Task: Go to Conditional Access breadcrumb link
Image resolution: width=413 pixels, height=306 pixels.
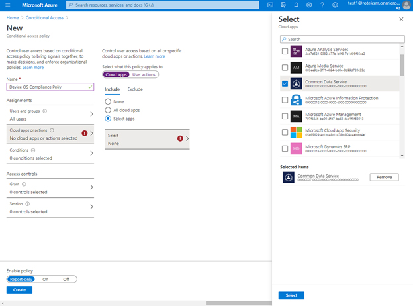Action: click(44, 17)
